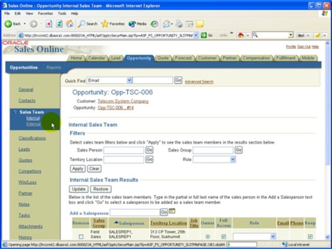Click the Edit toolbar icon
This screenshot has width=332, height=249.
click(189, 24)
